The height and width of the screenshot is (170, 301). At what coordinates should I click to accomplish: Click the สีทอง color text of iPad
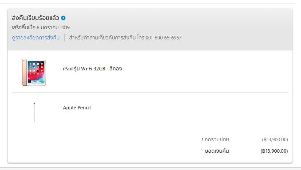click(115, 69)
